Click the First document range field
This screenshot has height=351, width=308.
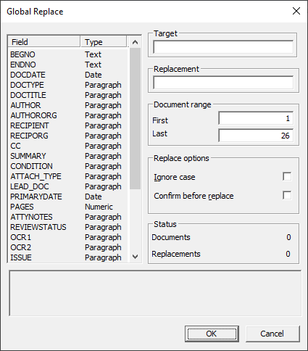click(x=256, y=118)
